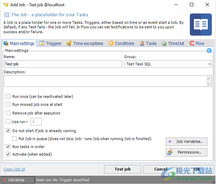Click The Job - a placeholder heading
This screenshot has width=216, height=184.
click(x=50, y=15)
